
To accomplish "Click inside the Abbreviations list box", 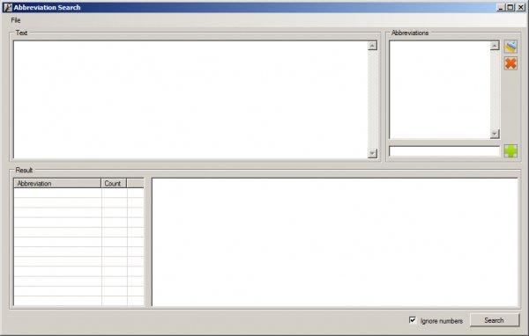I will coord(440,90).
